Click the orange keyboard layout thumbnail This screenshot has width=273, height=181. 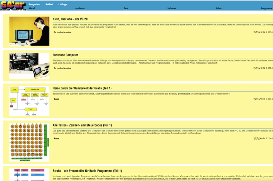pos(29,142)
